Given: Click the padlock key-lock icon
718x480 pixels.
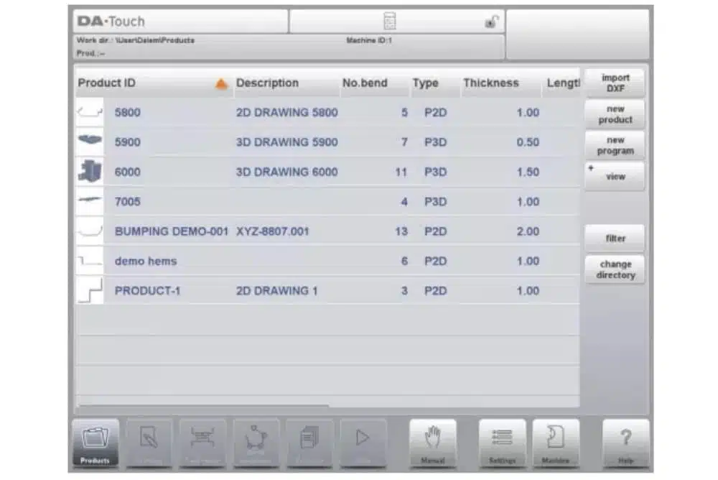Looking at the screenshot, I should point(491,22).
